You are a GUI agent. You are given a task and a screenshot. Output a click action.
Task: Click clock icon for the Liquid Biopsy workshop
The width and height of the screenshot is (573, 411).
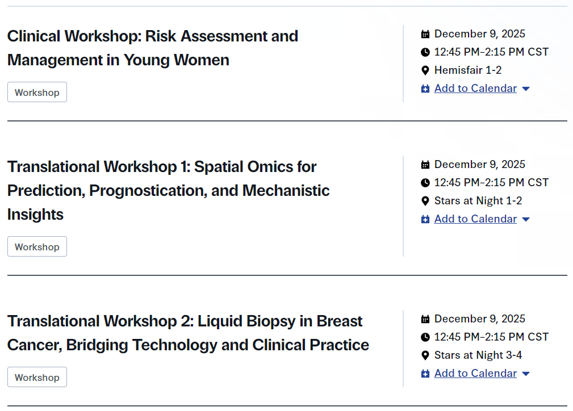pos(425,337)
